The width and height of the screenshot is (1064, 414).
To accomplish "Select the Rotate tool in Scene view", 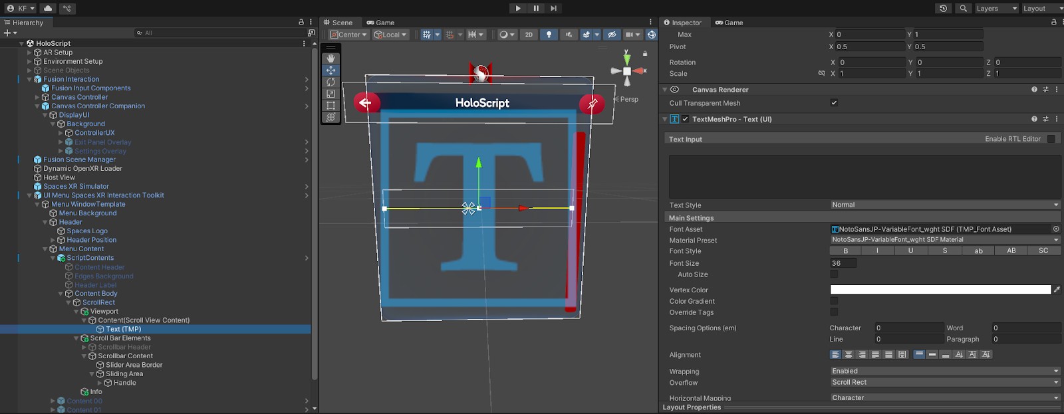I will [x=331, y=82].
